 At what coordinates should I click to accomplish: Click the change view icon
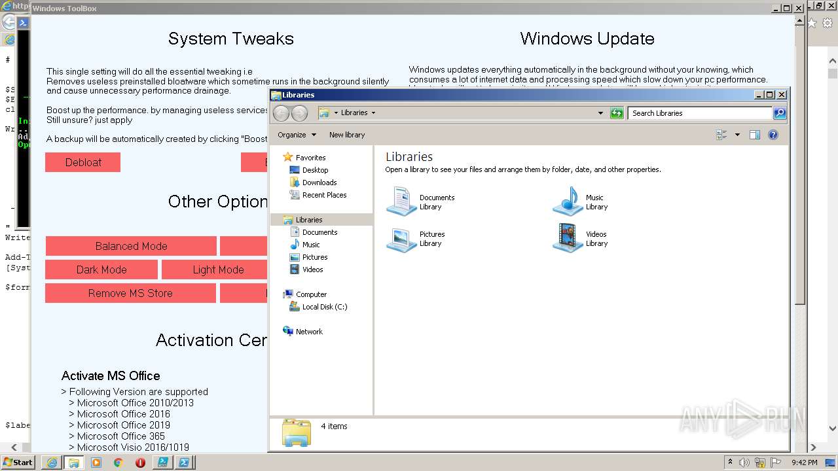click(722, 135)
